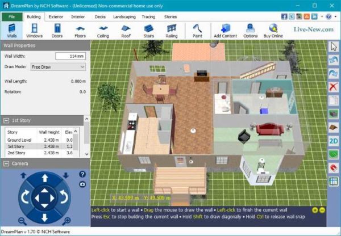Pick the Paint tool
Viewport: 341px width, 236px height.
[197, 31]
